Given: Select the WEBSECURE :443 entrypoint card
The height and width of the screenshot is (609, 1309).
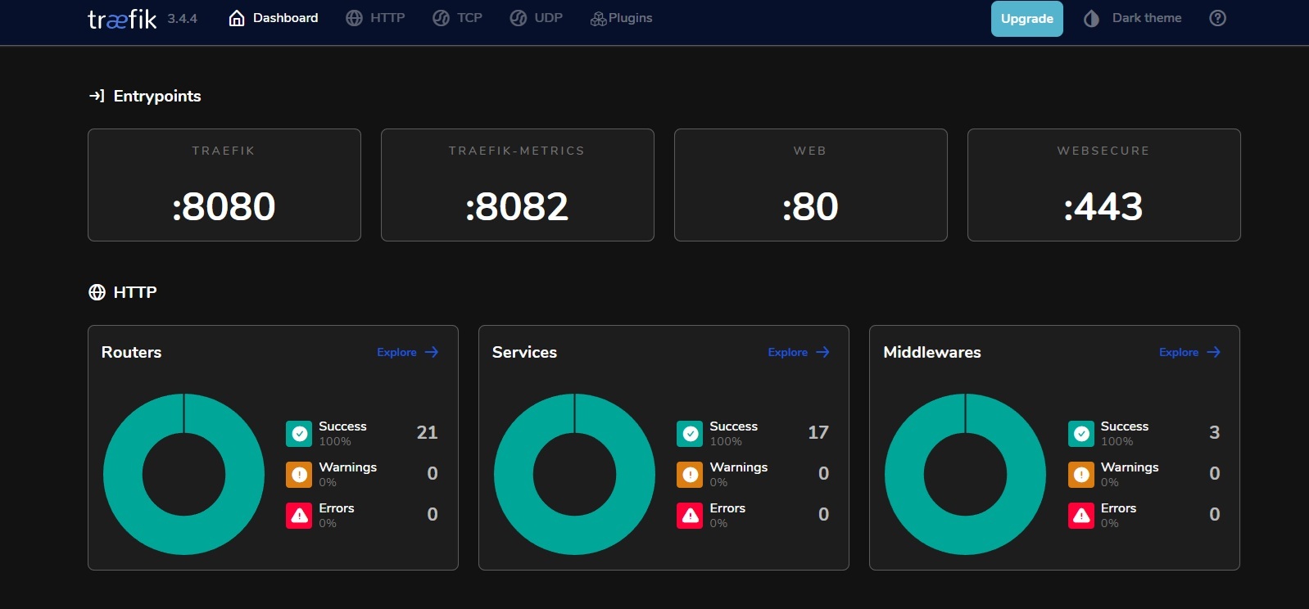Looking at the screenshot, I should [1103, 185].
